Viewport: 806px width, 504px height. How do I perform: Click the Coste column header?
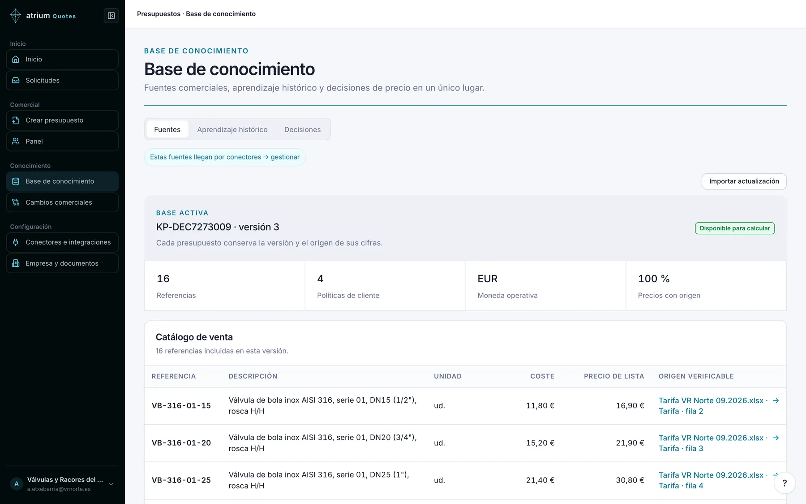tap(542, 376)
